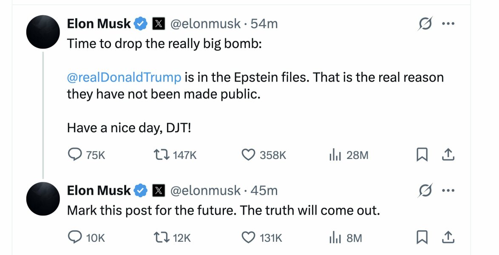Viewport: 499px width, 255px height.
Task: Share the second post via share icon
Action: tap(448, 238)
